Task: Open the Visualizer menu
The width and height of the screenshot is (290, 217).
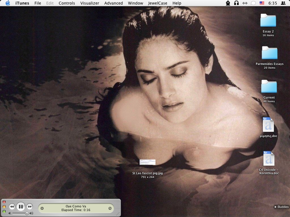Action: [x=90, y=3]
